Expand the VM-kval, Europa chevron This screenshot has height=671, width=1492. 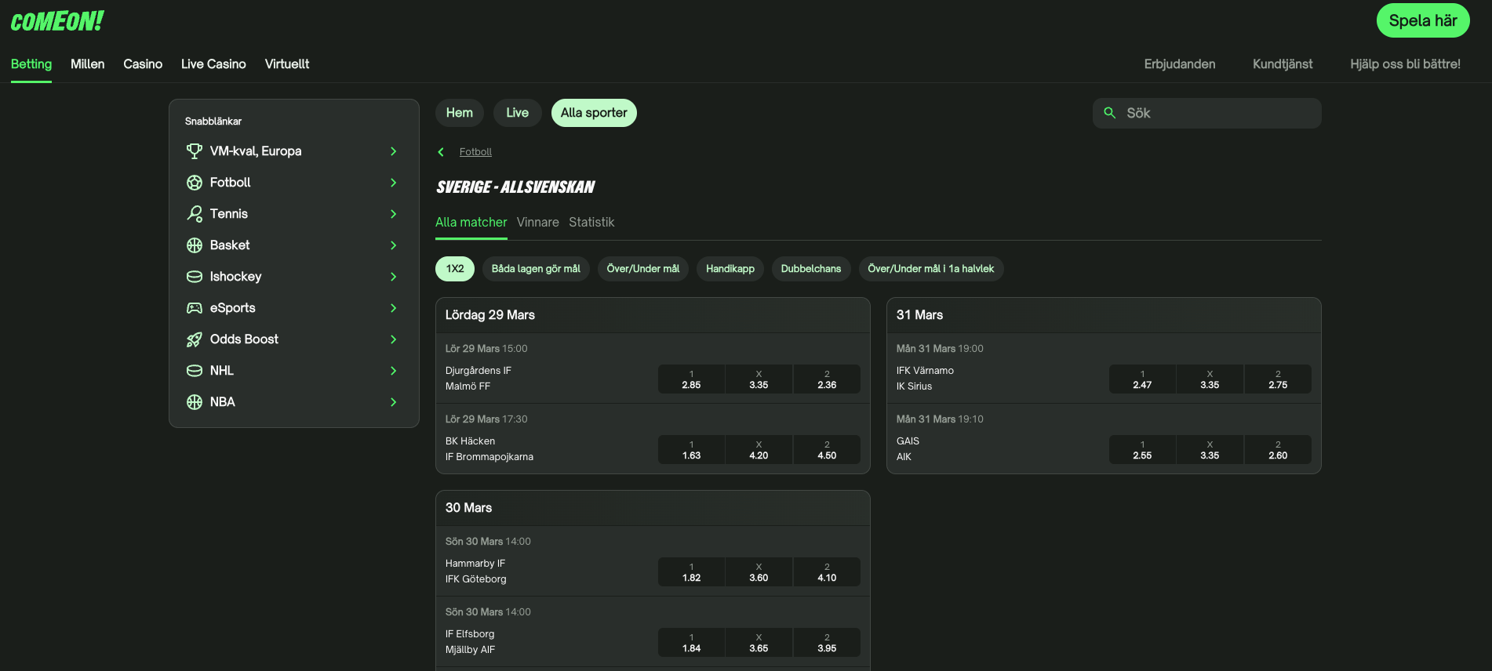(394, 151)
